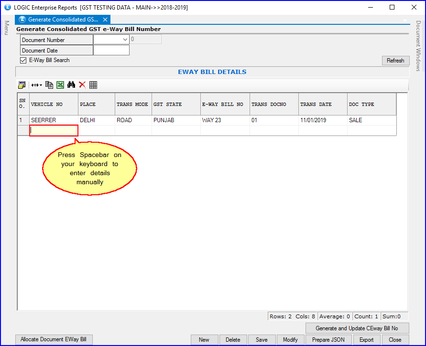Open the Menu side panel

(7, 28)
